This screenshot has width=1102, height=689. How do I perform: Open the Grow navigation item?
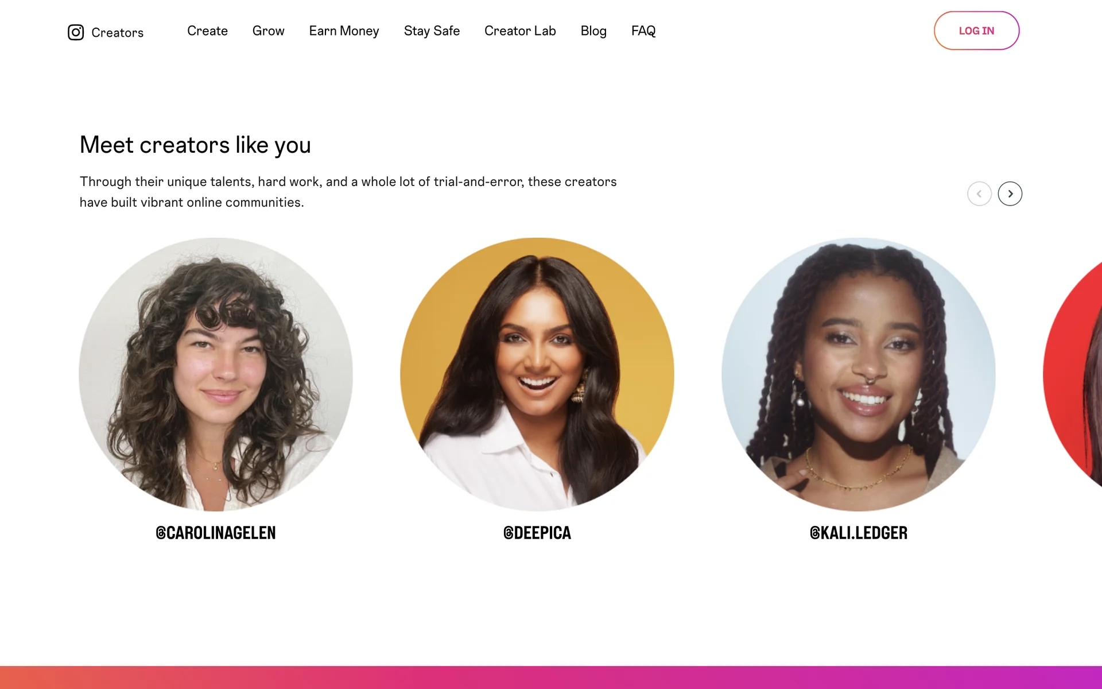pos(268,31)
